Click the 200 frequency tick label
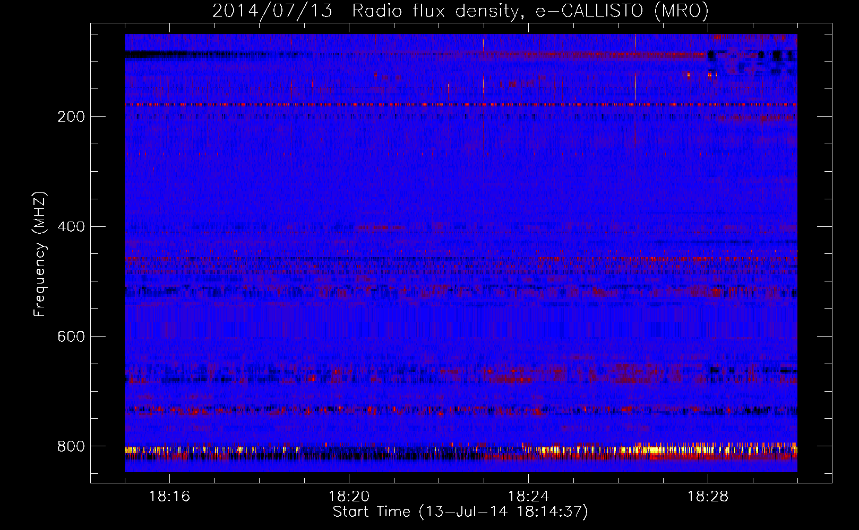 (x=71, y=117)
